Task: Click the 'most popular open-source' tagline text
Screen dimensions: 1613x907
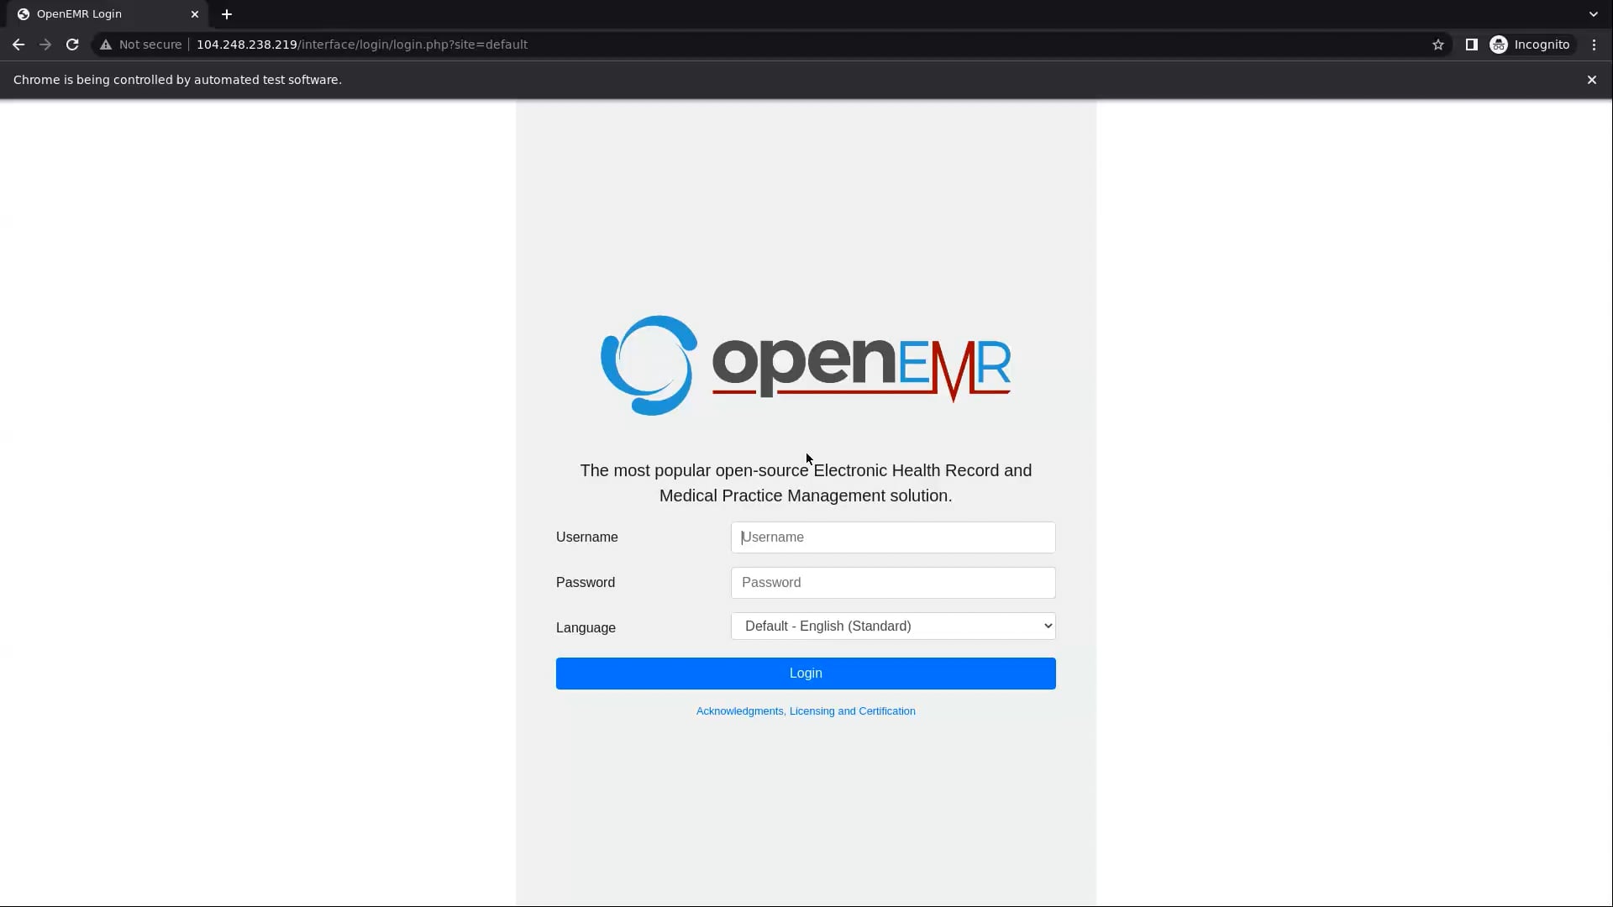Action: pyautogui.click(x=806, y=483)
